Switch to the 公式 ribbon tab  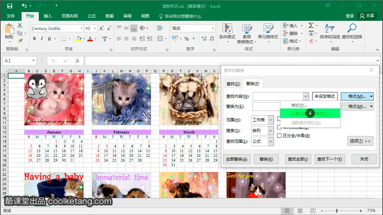click(x=92, y=16)
